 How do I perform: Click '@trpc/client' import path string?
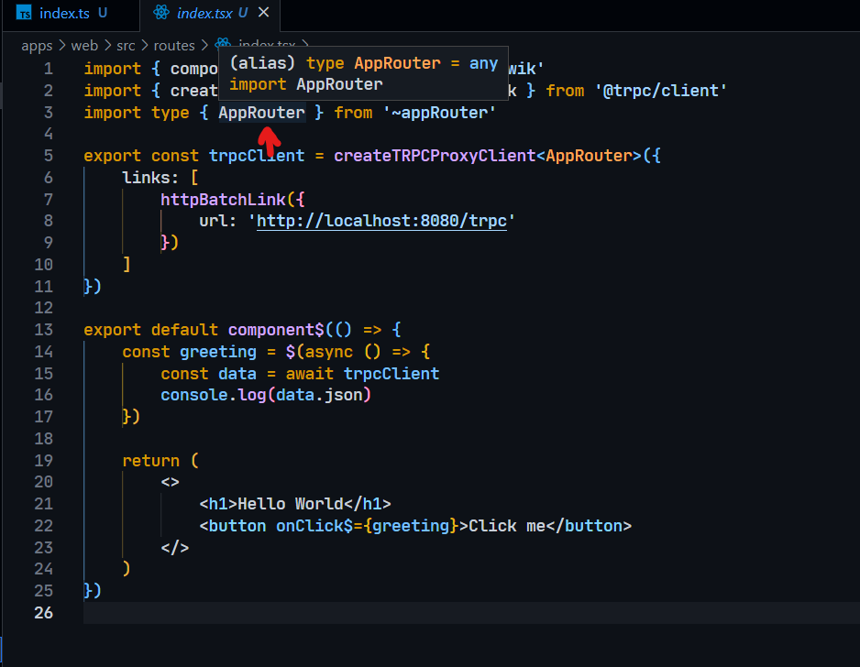[660, 91]
